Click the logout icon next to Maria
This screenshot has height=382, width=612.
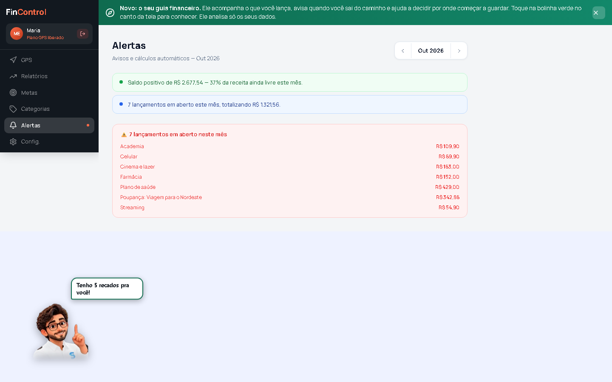pyautogui.click(x=82, y=34)
